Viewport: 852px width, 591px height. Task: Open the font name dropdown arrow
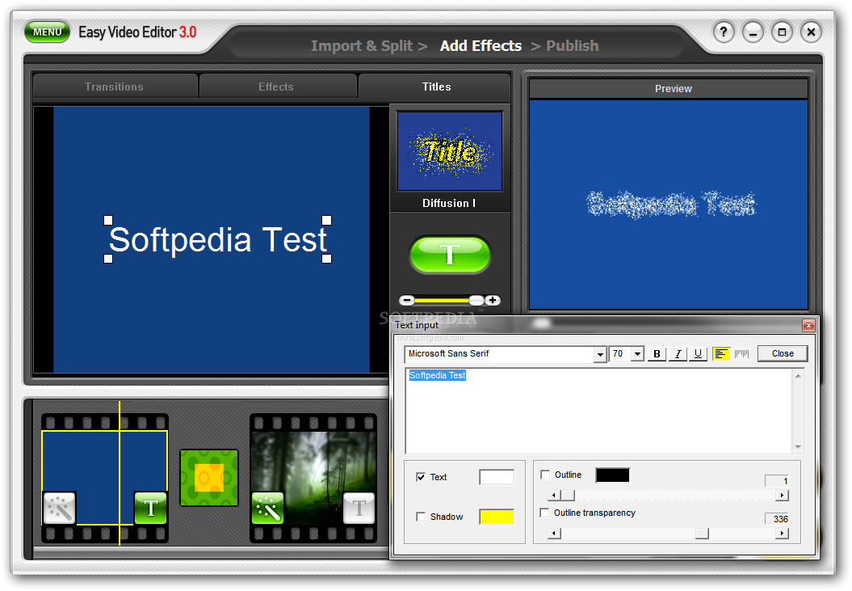[600, 354]
